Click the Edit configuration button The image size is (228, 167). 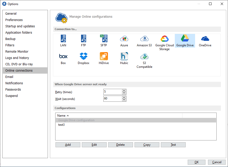(x=94, y=145)
